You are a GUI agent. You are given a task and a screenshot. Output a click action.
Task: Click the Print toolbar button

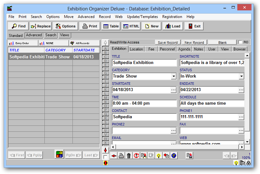click(x=90, y=26)
